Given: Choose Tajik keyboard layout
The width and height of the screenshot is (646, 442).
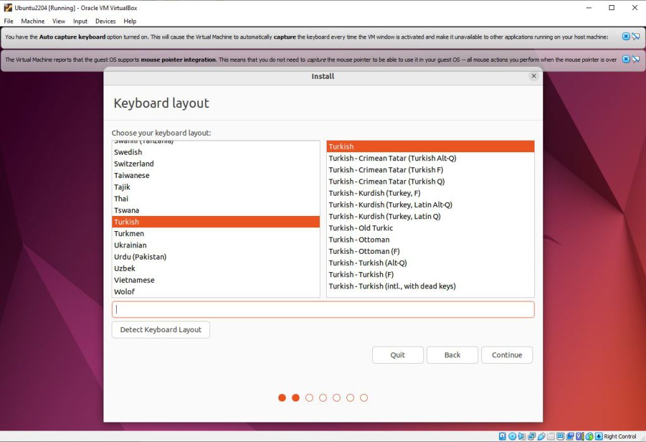Looking at the screenshot, I should point(216,187).
